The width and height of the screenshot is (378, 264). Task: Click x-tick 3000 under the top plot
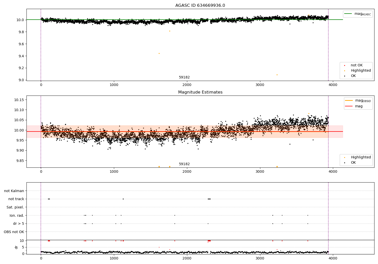point(260,85)
